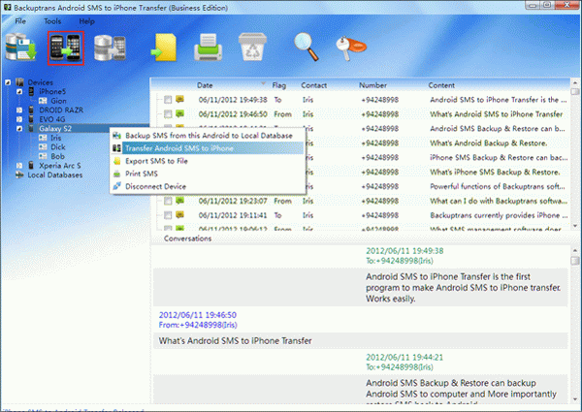Open the File menu
Image resolution: width=582 pixels, height=412 pixels.
pos(20,21)
